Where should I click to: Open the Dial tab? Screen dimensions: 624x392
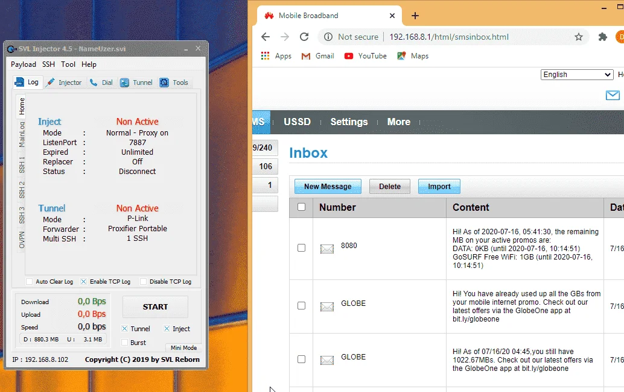pos(101,82)
